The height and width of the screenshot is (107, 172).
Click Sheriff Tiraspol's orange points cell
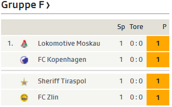pos(158,81)
